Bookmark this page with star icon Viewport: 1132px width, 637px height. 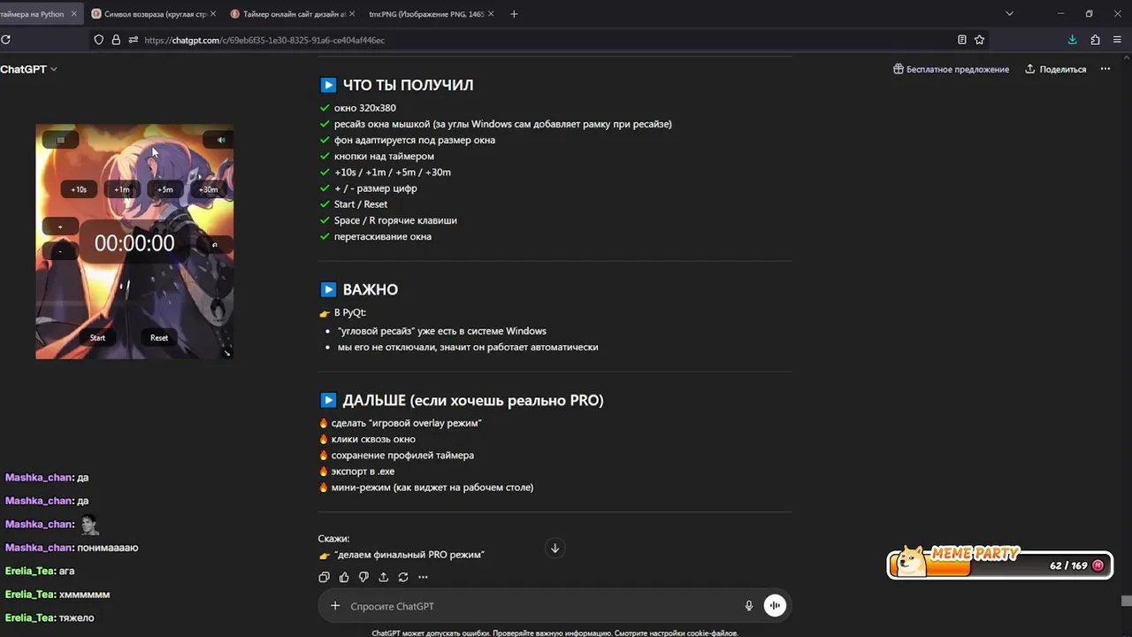point(979,40)
